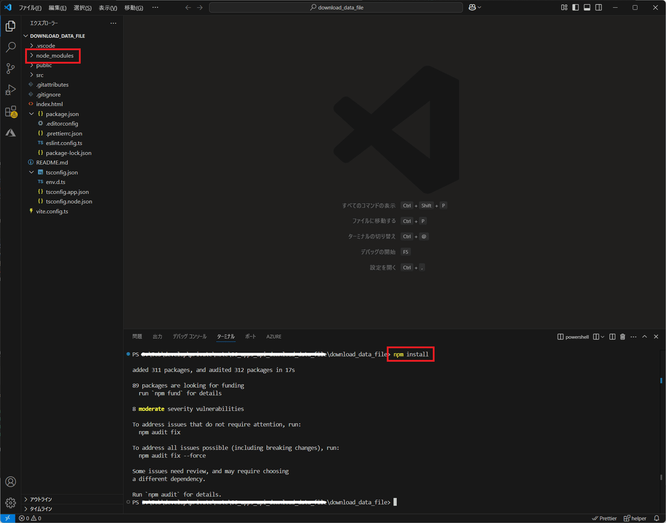Image resolution: width=666 pixels, height=523 pixels.
Task: Toggle the primary sidebar layout icon
Action: tap(576, 7)
